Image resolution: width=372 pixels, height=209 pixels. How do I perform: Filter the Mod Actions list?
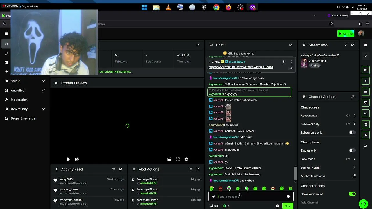pyautogui.click(x=191, y=169)
